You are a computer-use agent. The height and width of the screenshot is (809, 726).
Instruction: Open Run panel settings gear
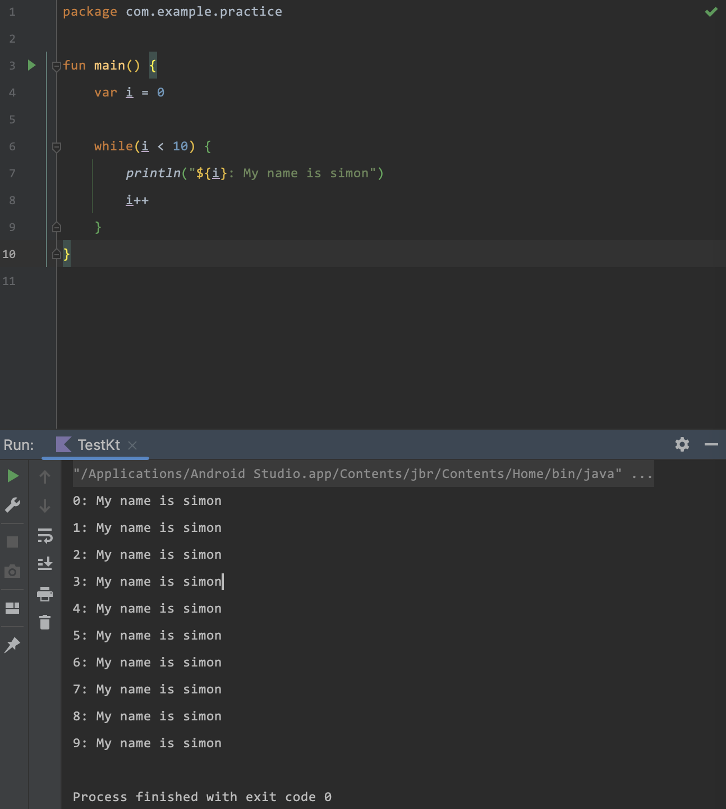682,444
